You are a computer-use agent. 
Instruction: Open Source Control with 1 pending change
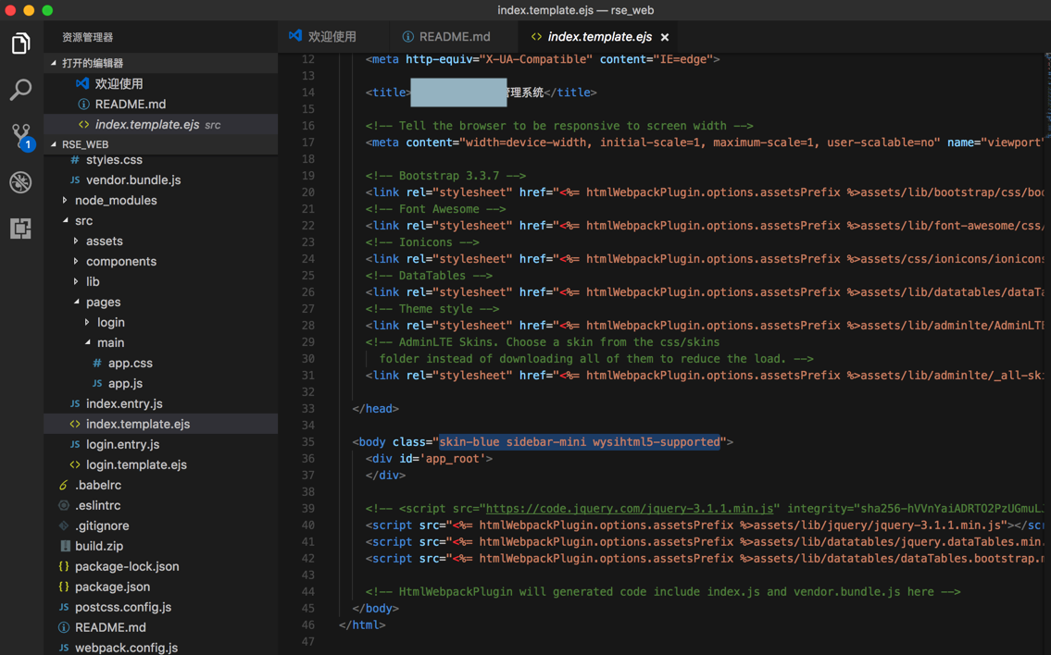[20, 136]
